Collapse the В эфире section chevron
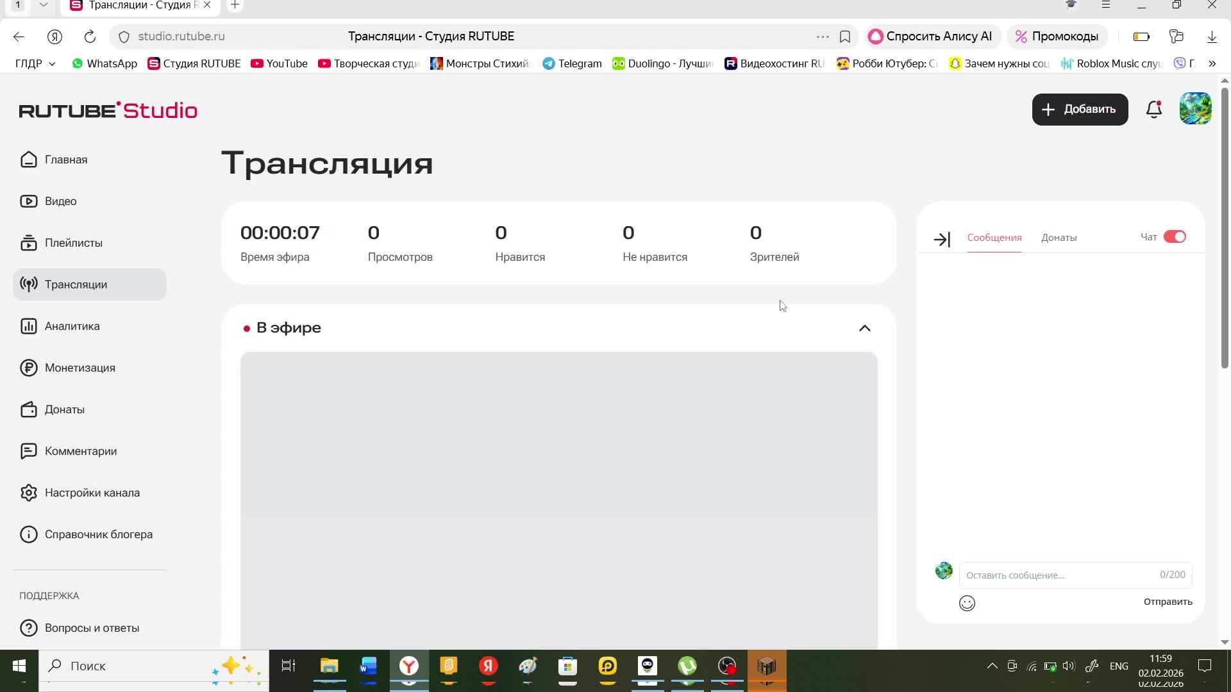The image size is (1231, 692). click(x=864, y=328)
